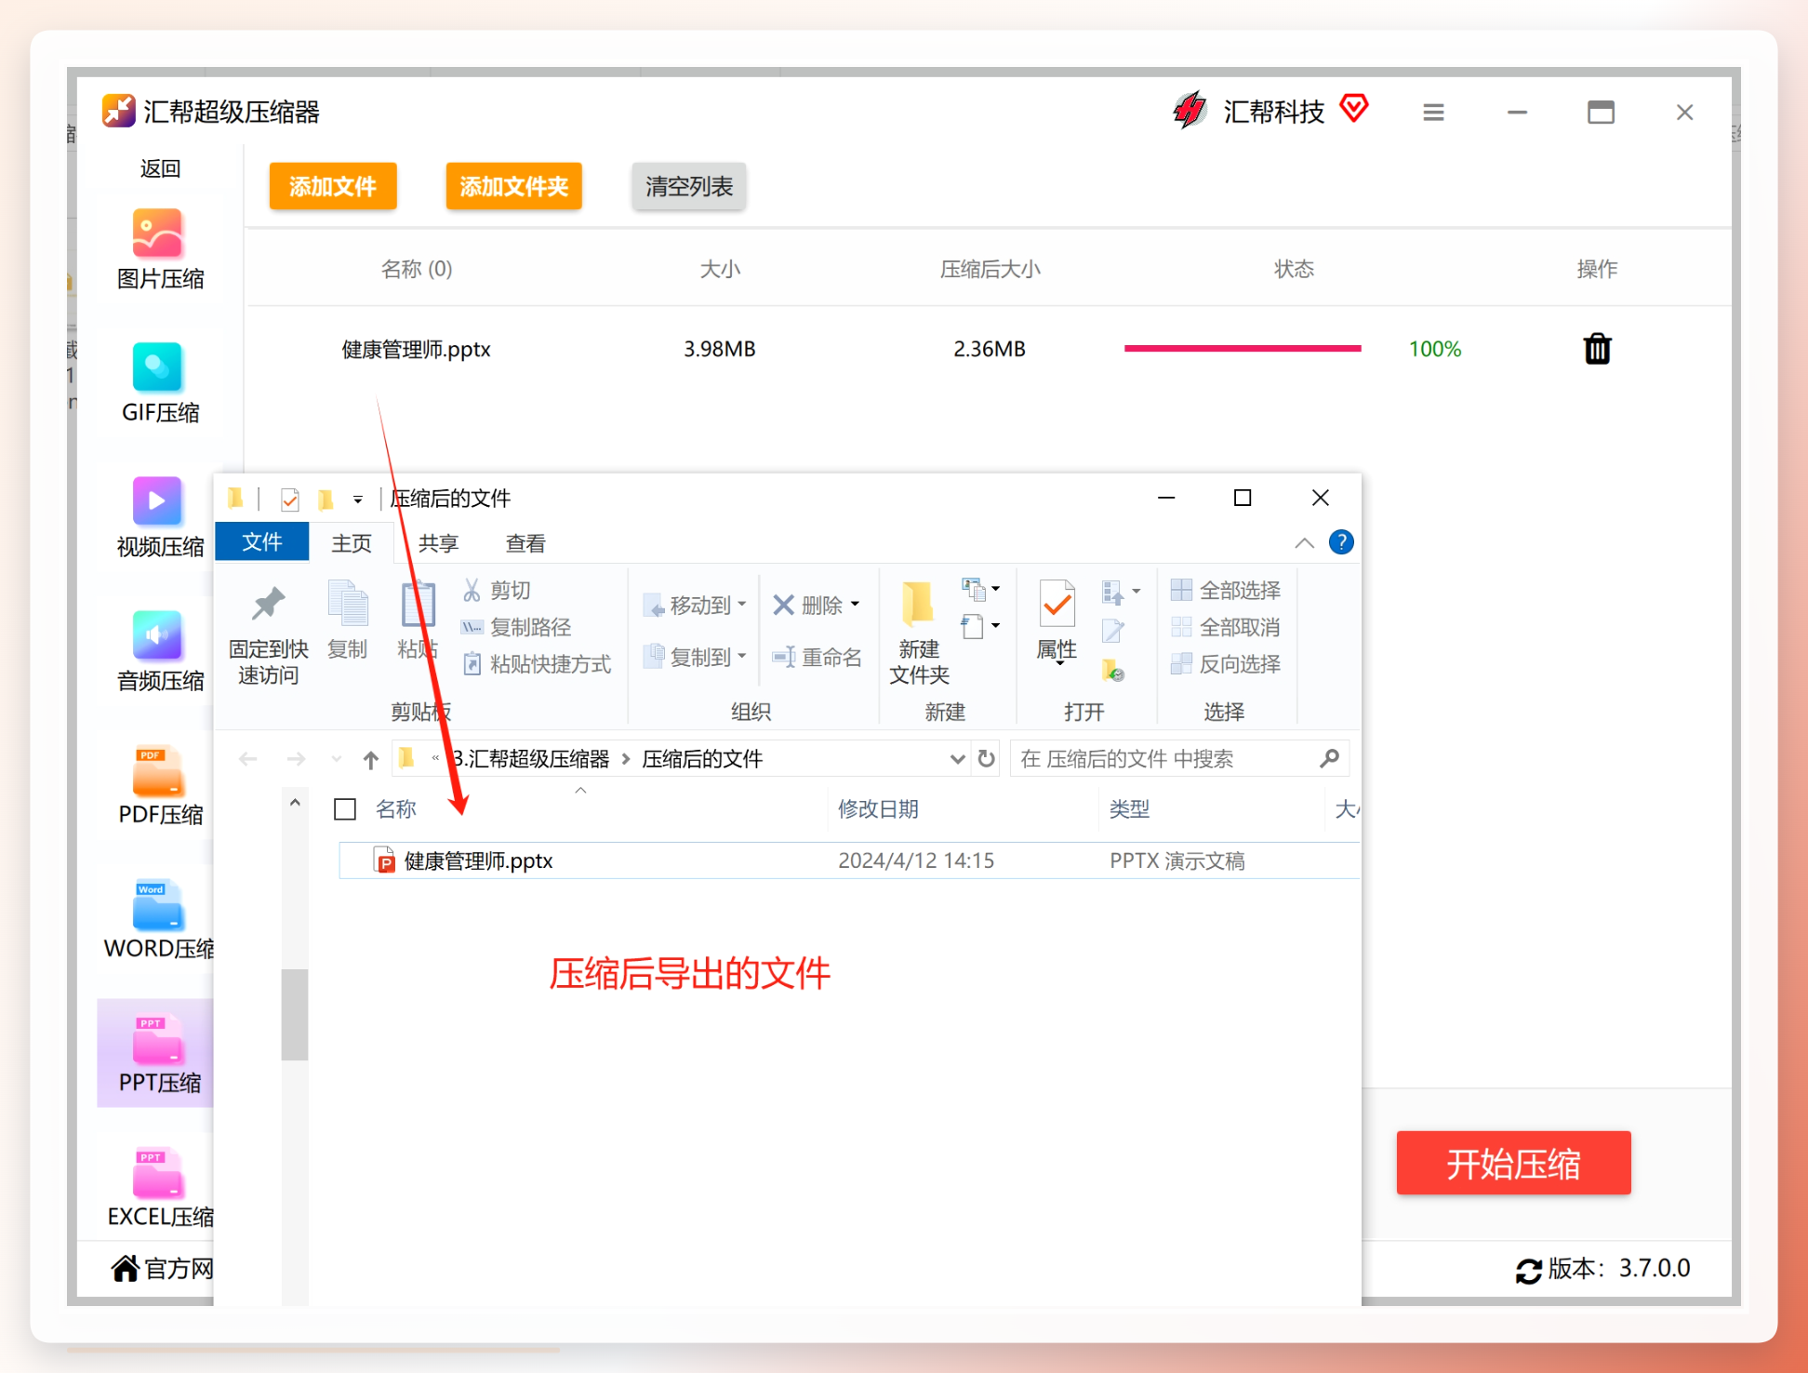The width and height of the screenshot is (1808, 1373).
Task: Expand the 删除 dropdown arrow
Action: coord(855,605)
